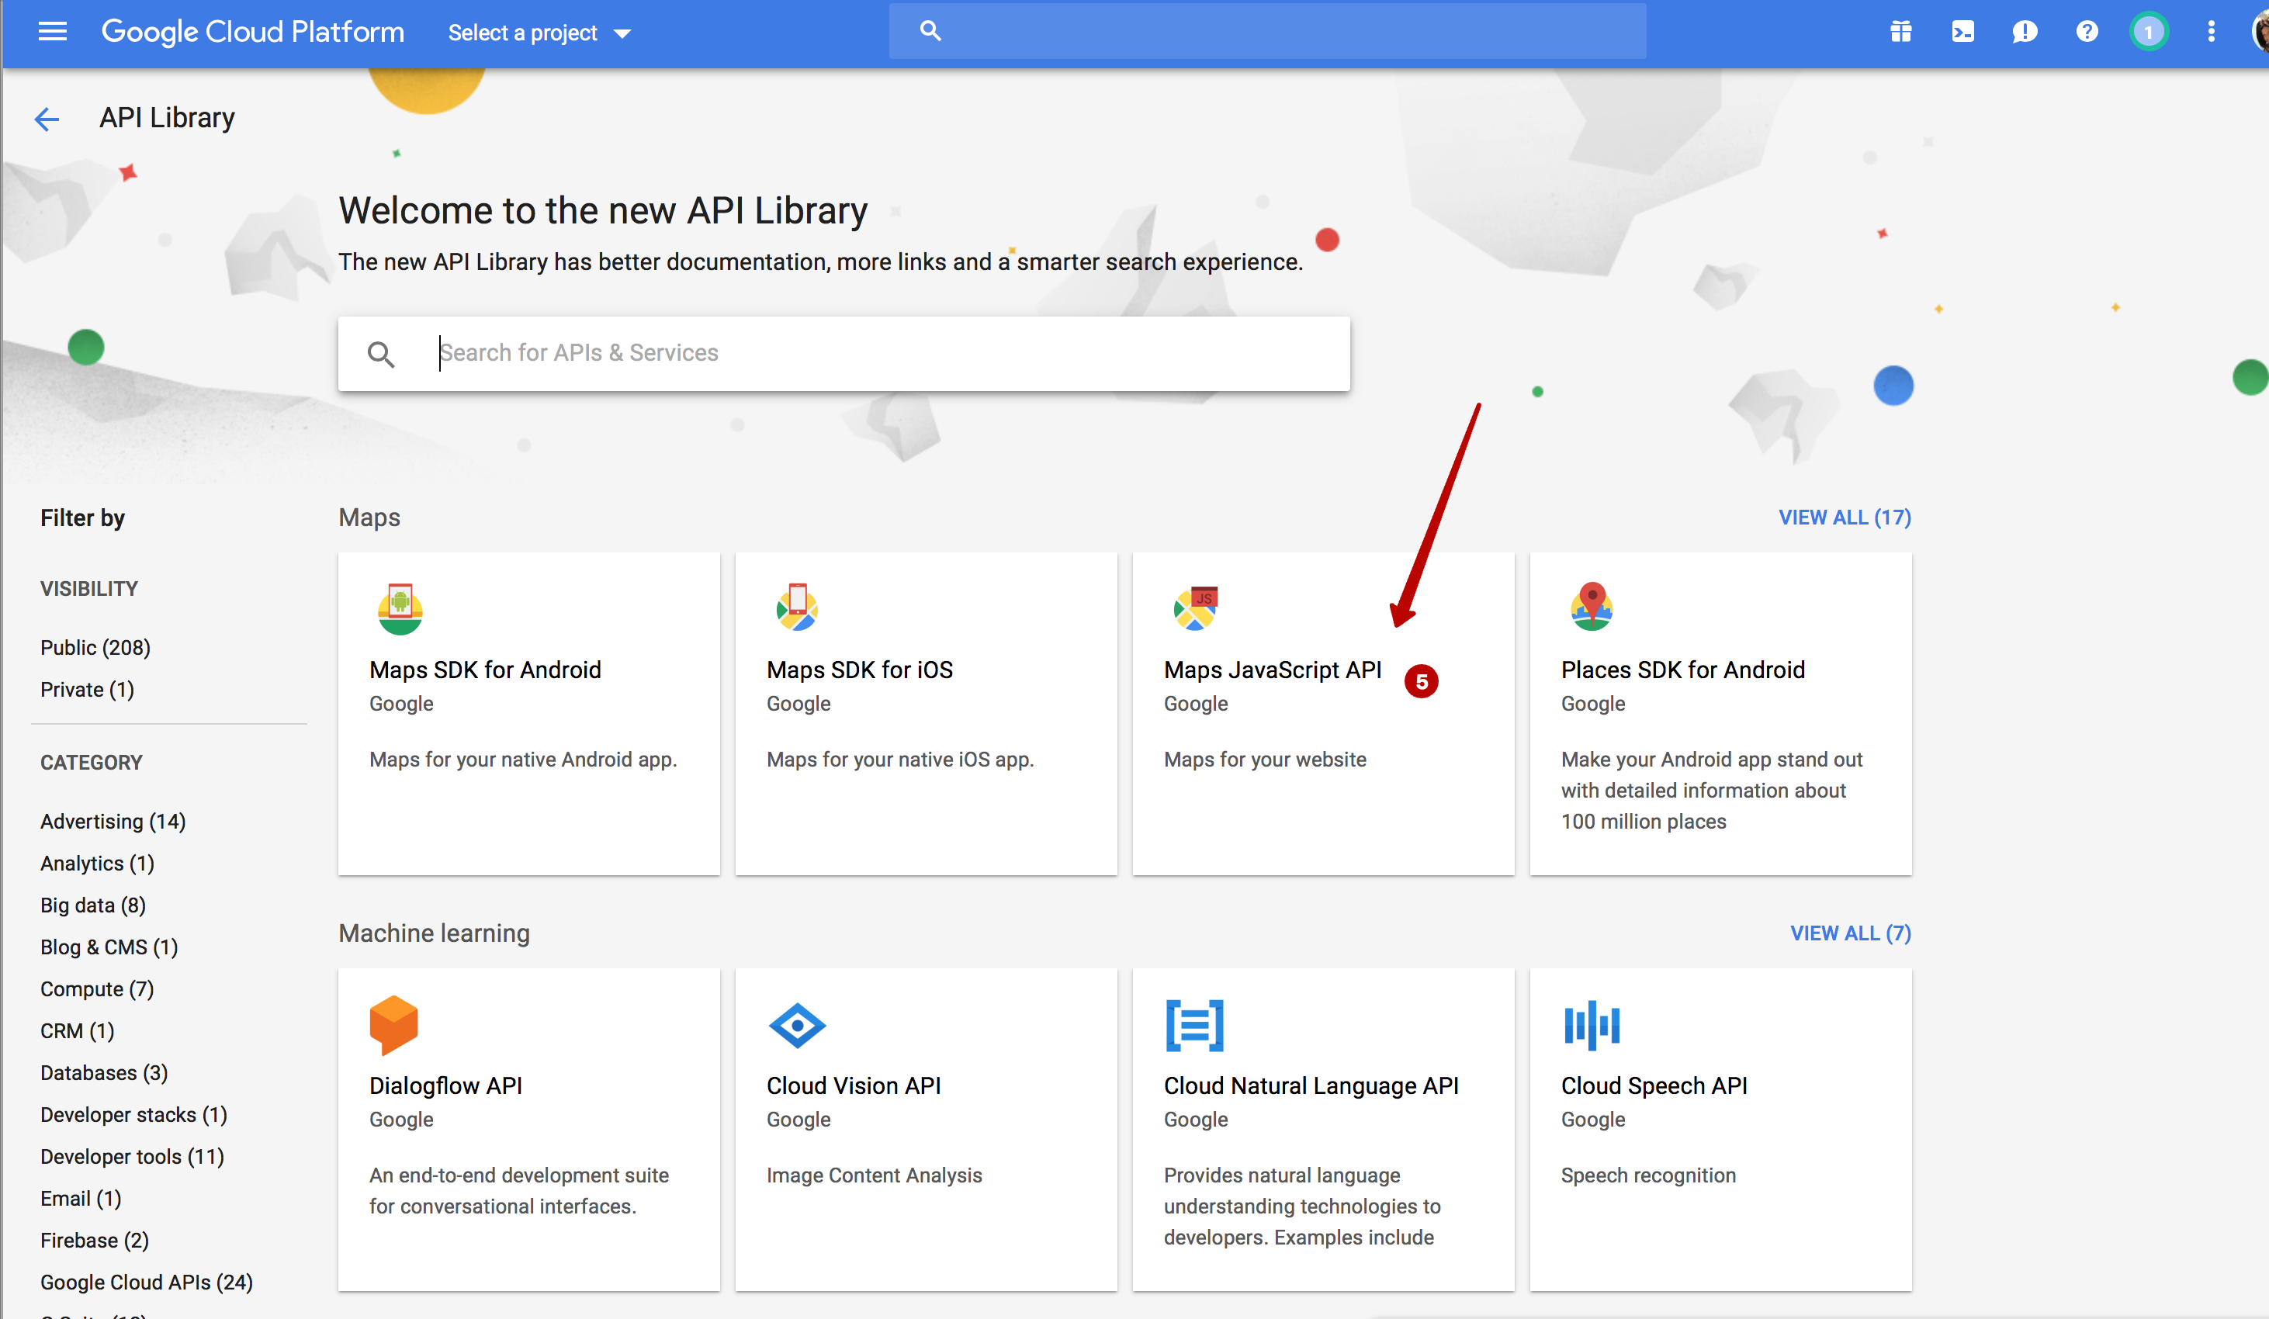Image resolution: width=2269 pixels, height=1319 pixels.
Task: Open the Select a project dropdown
Action: pos(539,33)
